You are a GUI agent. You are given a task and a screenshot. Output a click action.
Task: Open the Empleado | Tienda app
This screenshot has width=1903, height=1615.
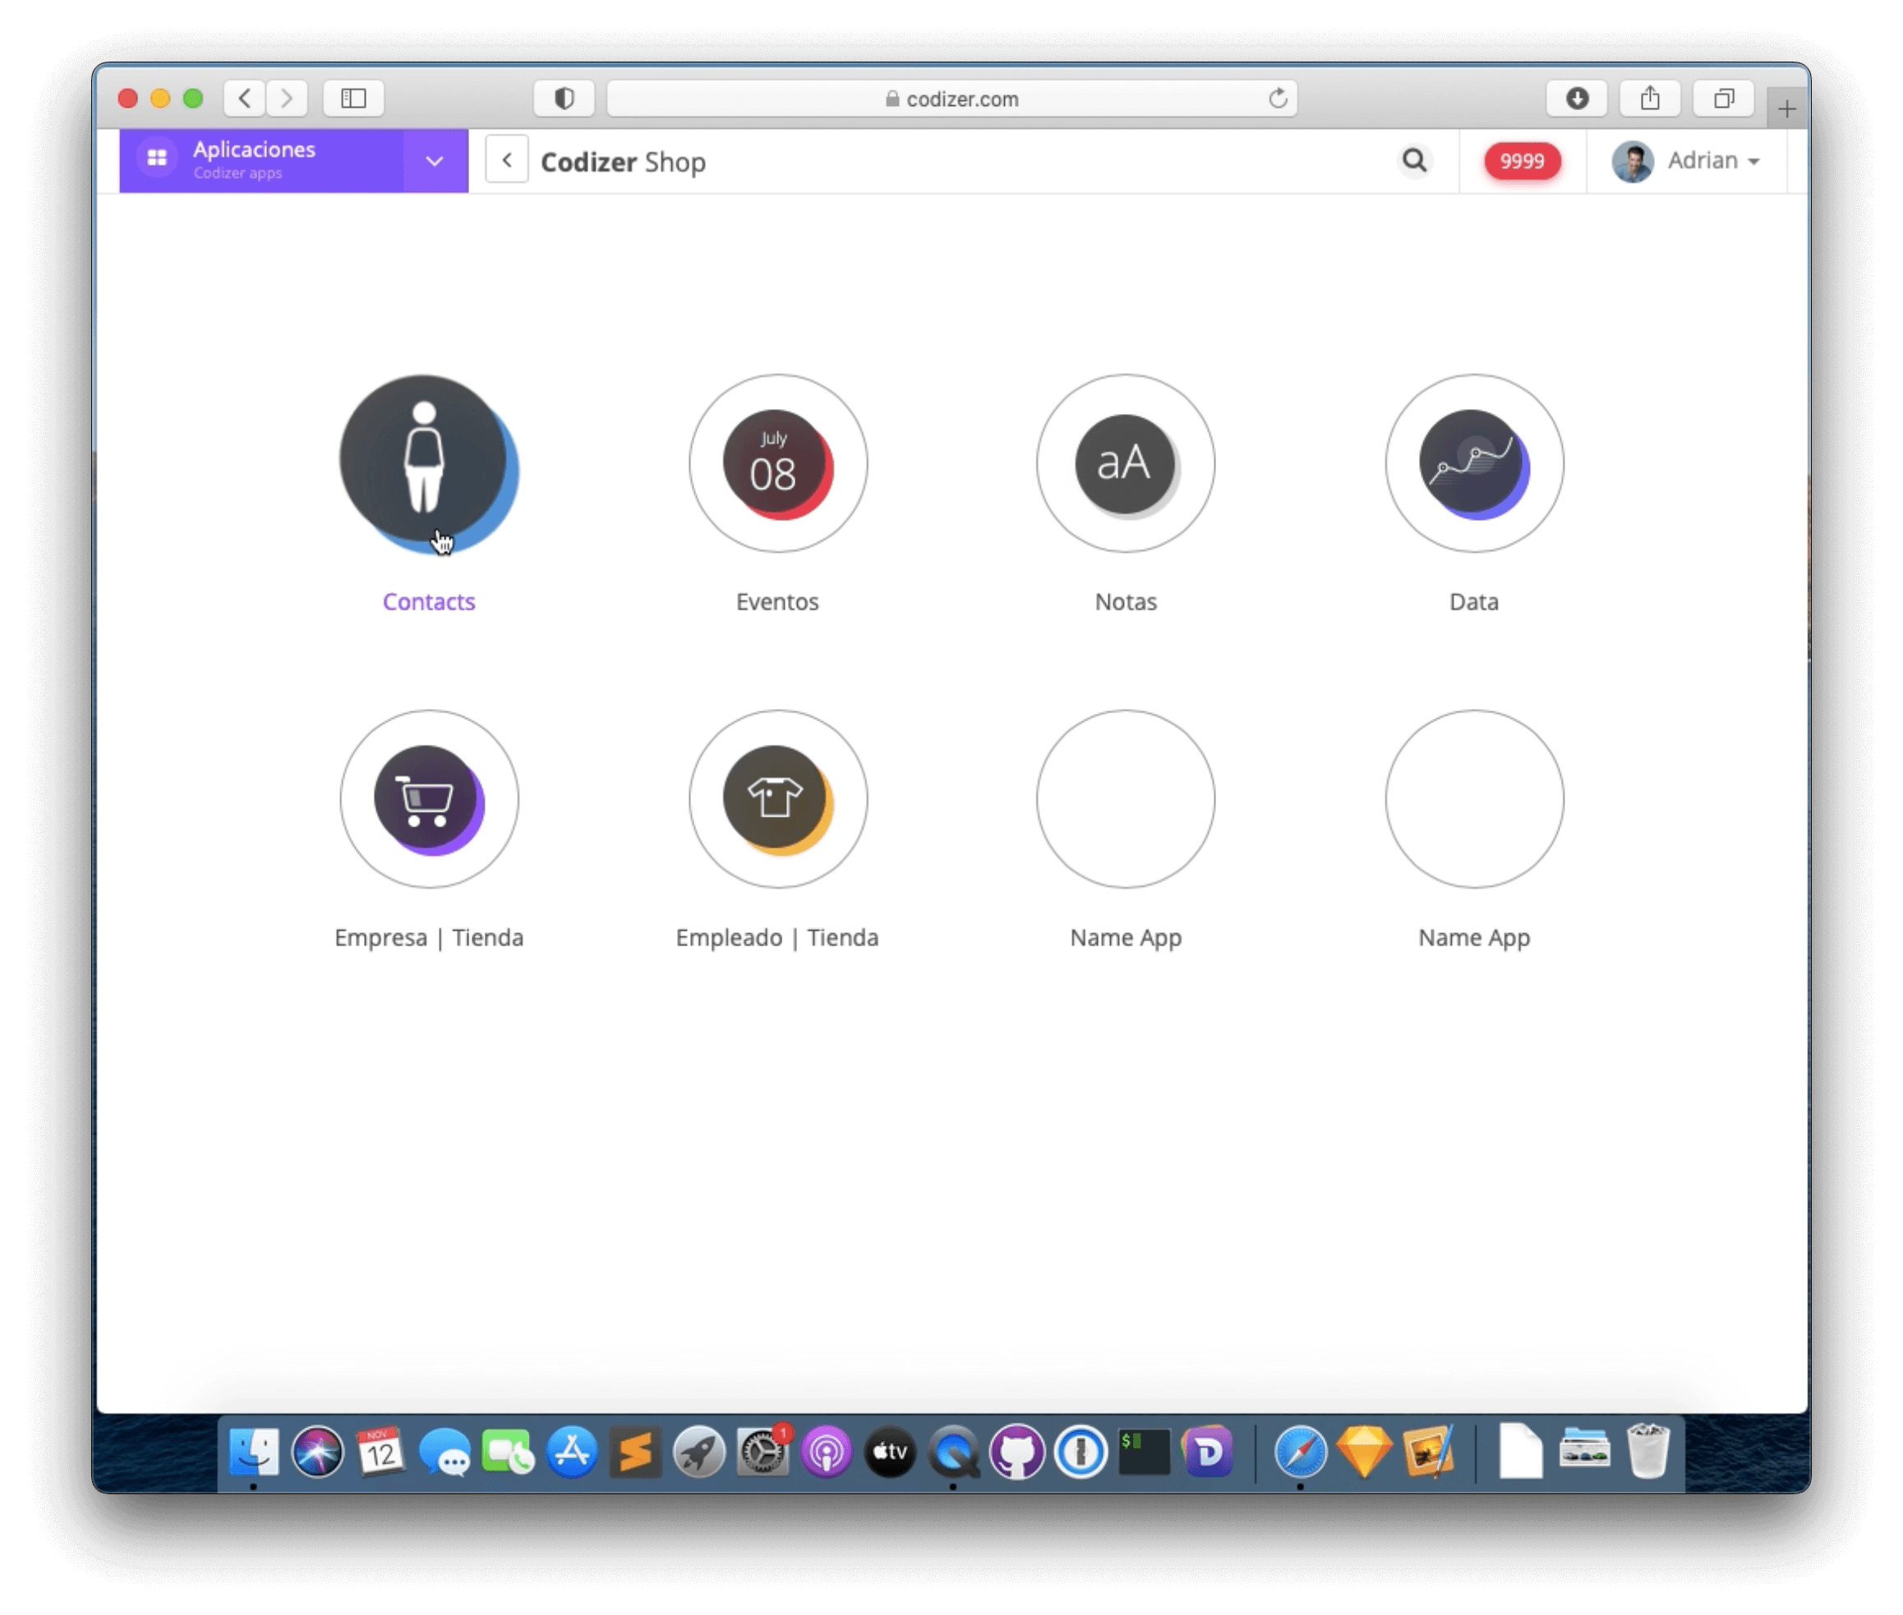coord(777,798)
